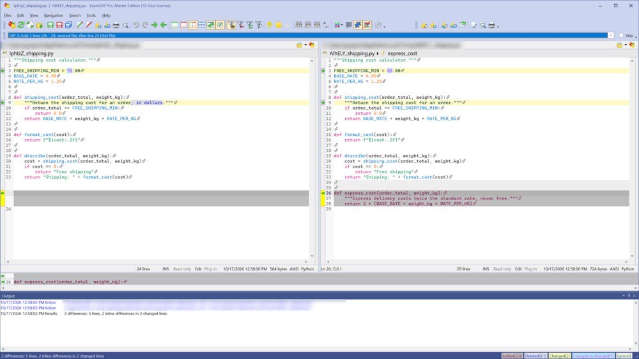This screenshot has height=359, width=639.
Task: Toggle the vertical split panes view
Action: [x=193, y=26]
